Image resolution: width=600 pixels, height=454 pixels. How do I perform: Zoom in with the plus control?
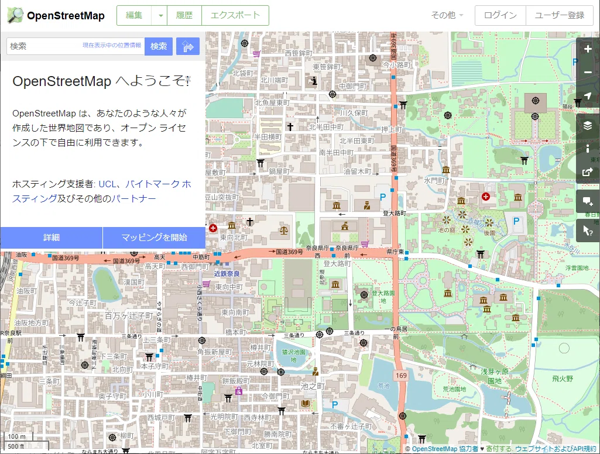(588, 49)
